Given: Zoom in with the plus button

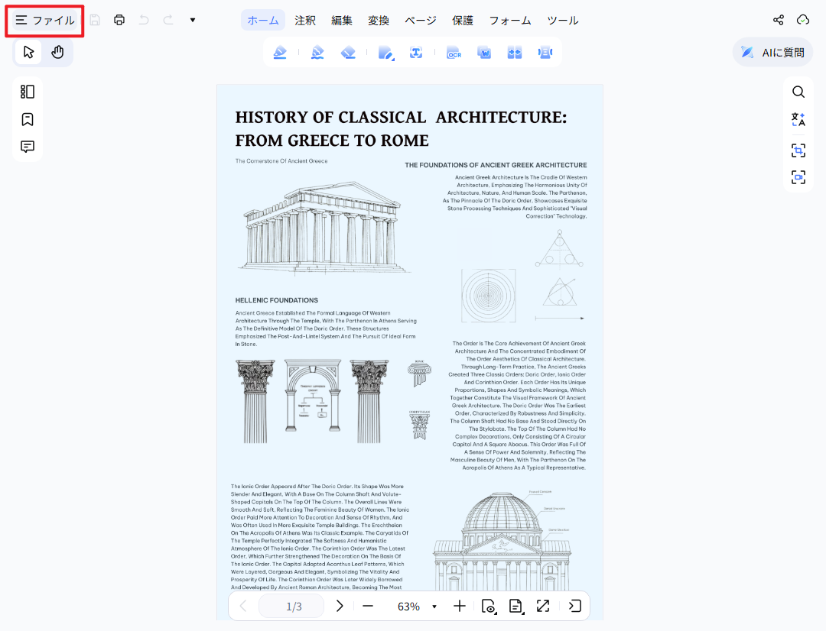Looking at the screenshot, I should pos(460,606).
